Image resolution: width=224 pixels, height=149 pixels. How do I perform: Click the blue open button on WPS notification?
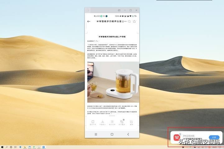[x=214, y=138]
